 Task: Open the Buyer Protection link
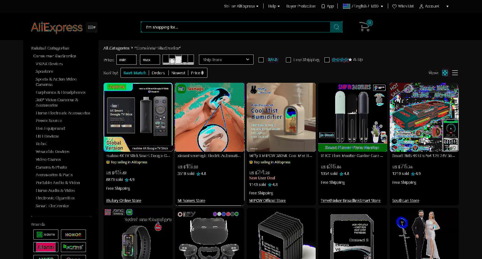pyautogui.click(x=301, y=6)
